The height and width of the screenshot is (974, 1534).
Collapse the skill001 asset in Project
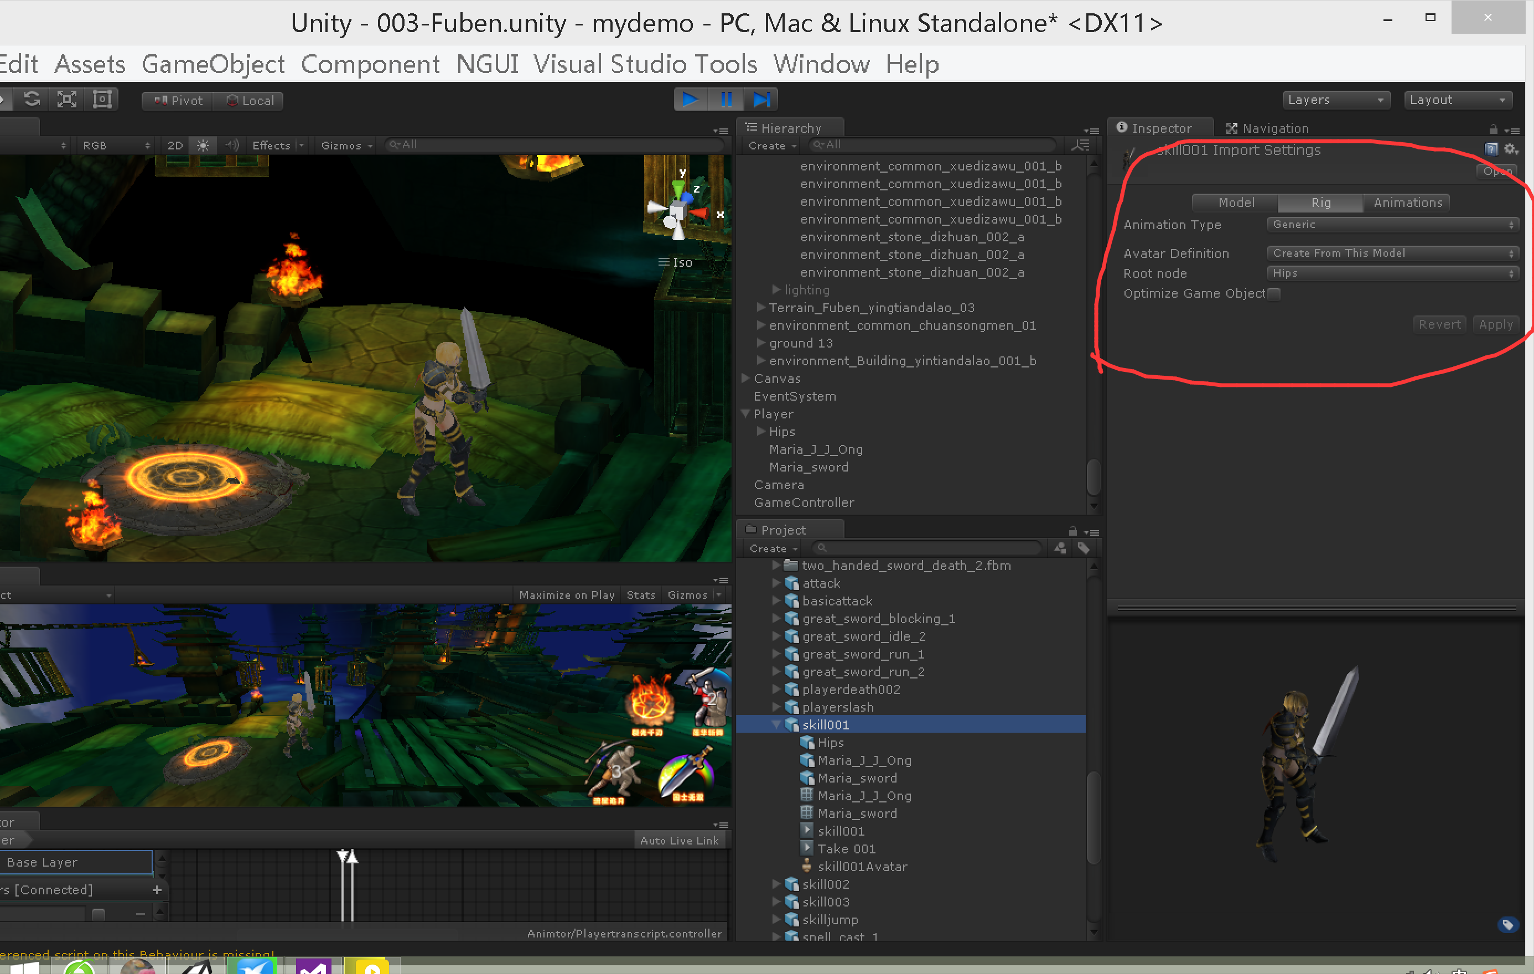point(776,725)
